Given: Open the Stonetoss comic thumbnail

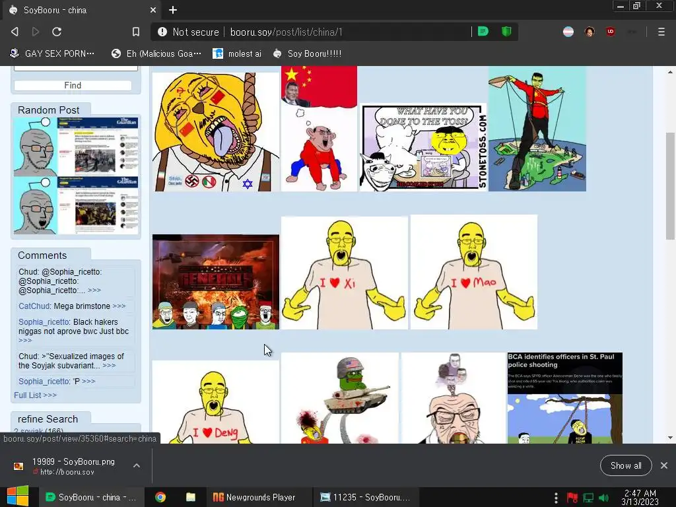Looking at the screenshot, I should point(423,147).
